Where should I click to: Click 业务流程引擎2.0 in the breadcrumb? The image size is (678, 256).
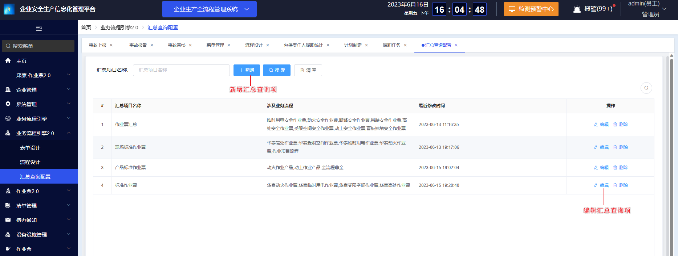click(x=119, y=28)
